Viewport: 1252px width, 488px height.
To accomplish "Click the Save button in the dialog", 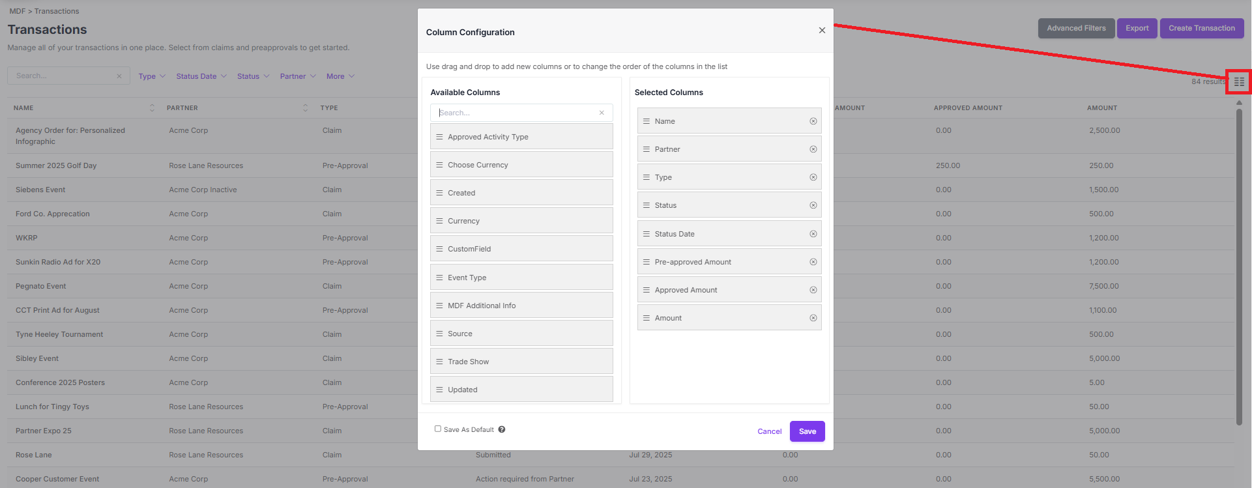I will point(808,431).
